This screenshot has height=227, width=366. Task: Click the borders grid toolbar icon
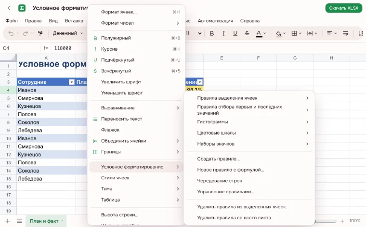[294, 33]
